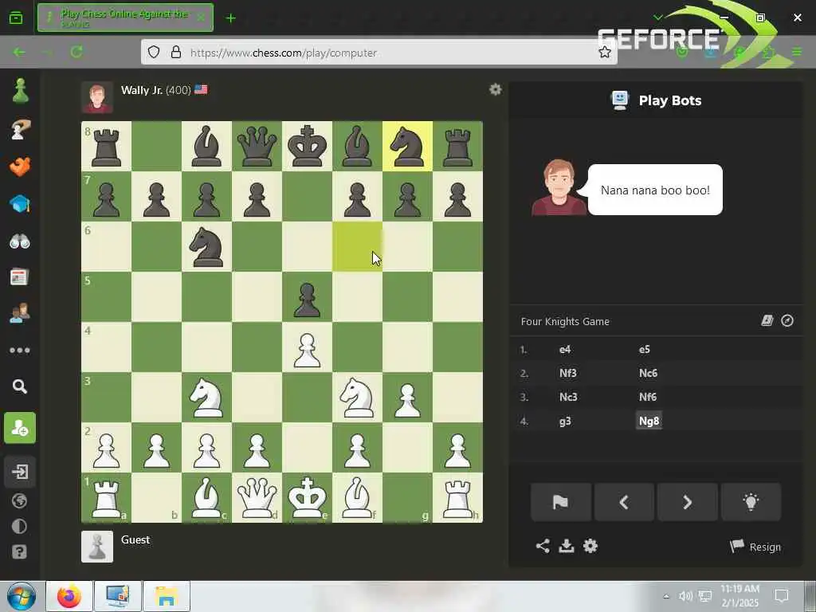Click Wally Jr. avatar picture
Screen dimensions: 816x612
click(x=97, y=96)
